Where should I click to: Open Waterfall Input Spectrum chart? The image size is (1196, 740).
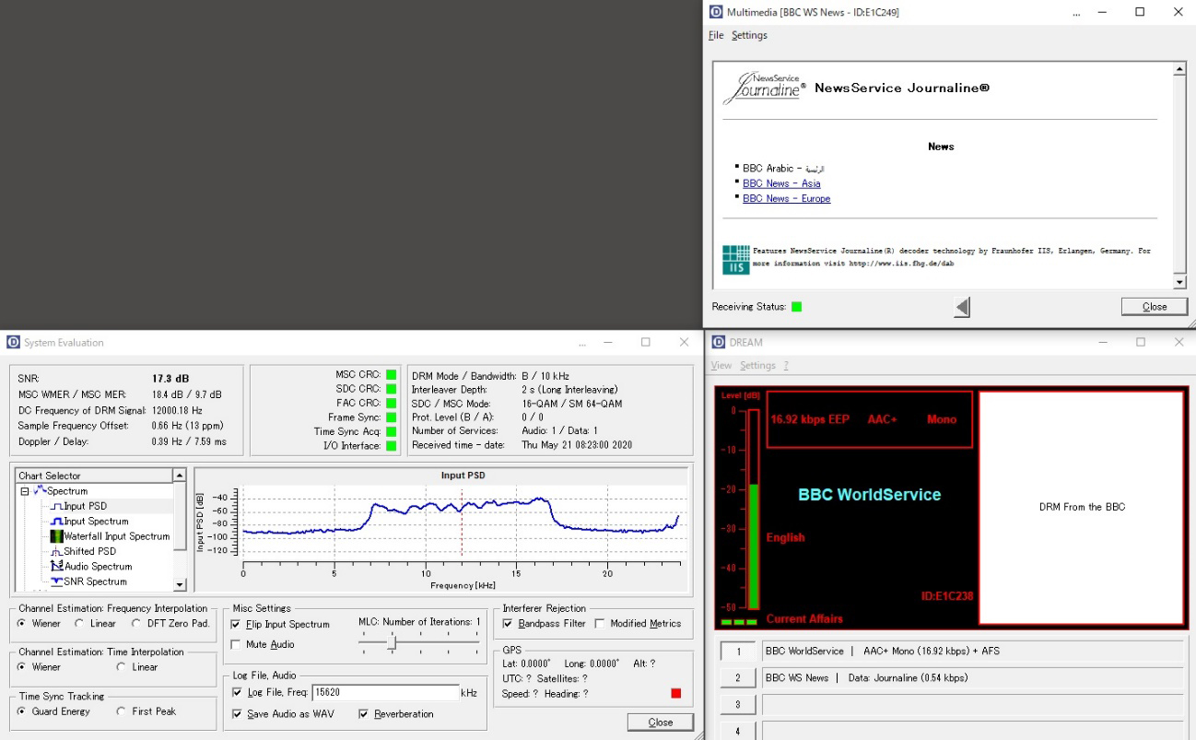click(116, 536)
